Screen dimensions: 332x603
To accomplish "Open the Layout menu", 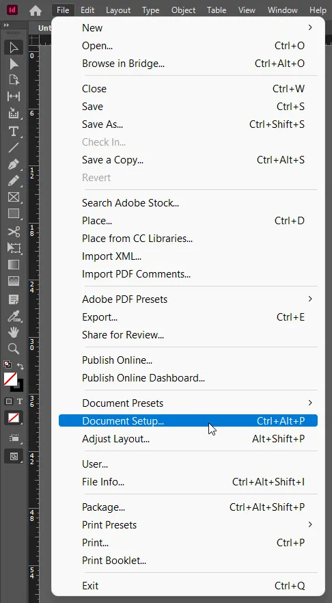I will coord(118,10).
